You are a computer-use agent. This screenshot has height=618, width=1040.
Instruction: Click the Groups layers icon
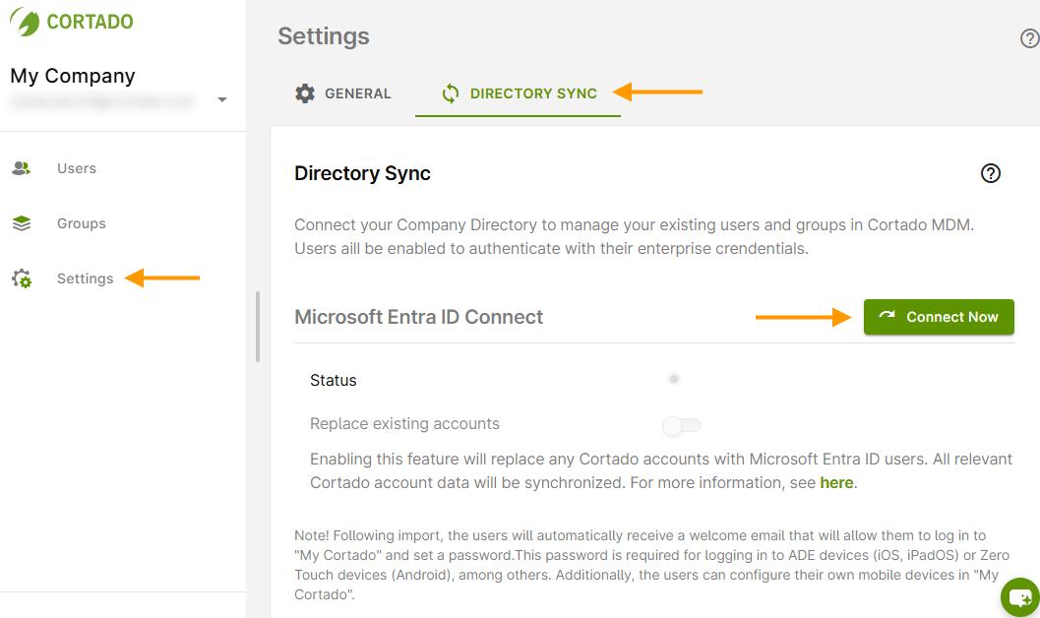pos(22,223)
